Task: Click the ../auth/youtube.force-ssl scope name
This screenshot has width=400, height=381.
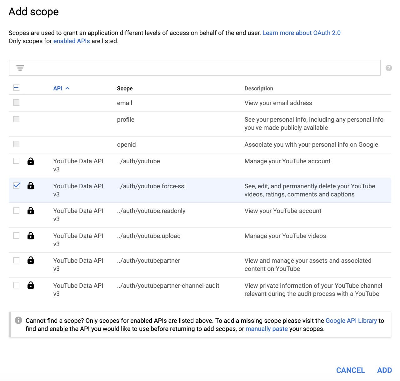Action: pyautogui.click(x=151, y=186)
